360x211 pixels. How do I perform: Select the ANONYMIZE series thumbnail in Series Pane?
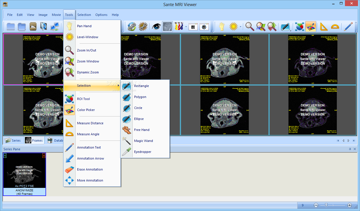25,174
